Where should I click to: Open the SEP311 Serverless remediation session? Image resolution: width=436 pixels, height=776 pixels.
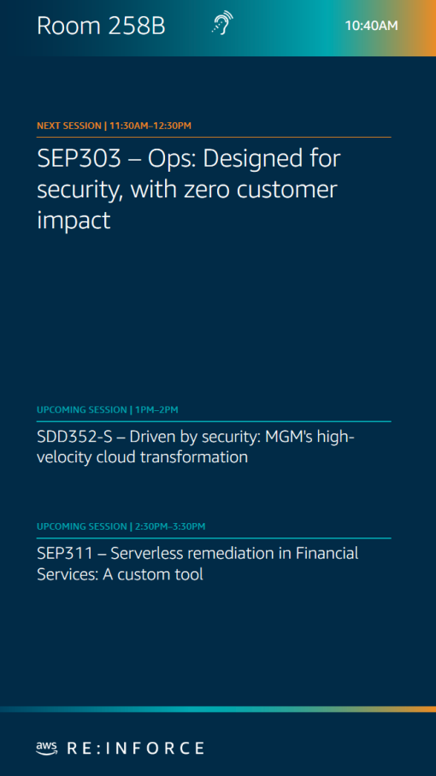point(197,563)
